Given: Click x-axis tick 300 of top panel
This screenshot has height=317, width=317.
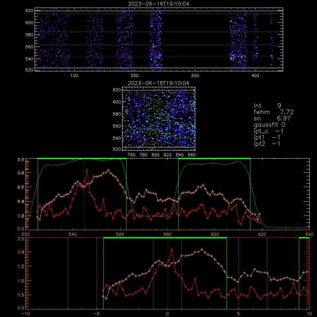Looking at the screenshot, I should click(195, 76).
